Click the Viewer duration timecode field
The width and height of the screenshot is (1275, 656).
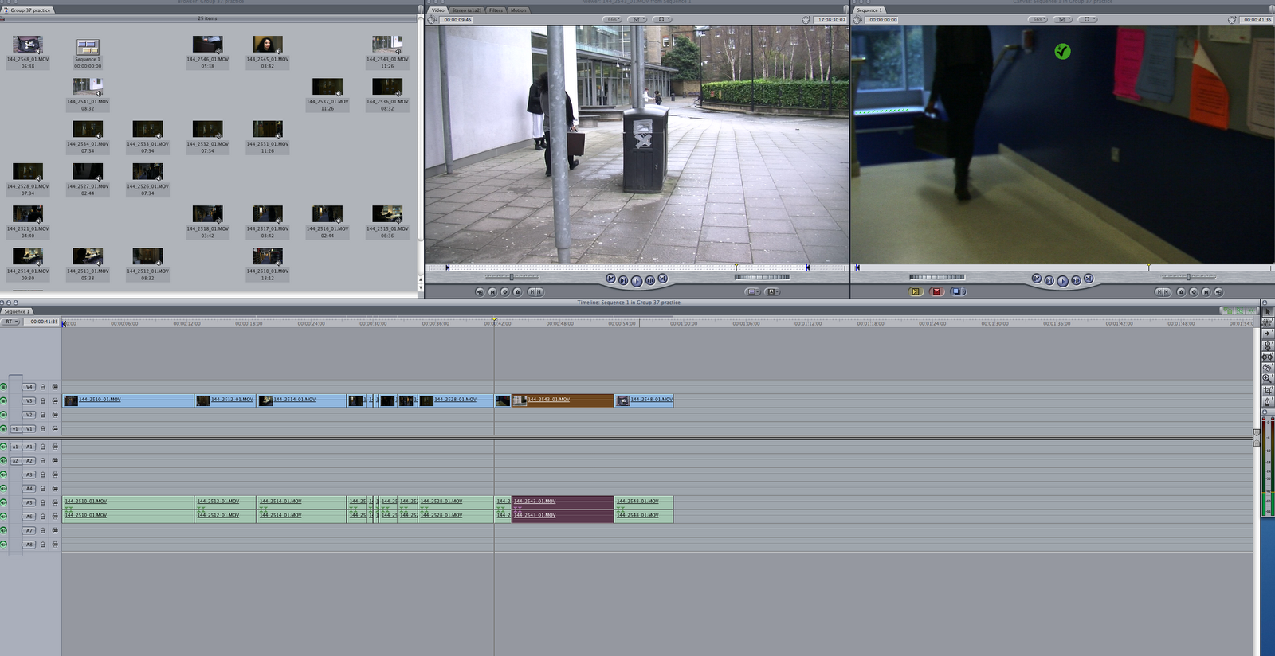pos(458,20)
